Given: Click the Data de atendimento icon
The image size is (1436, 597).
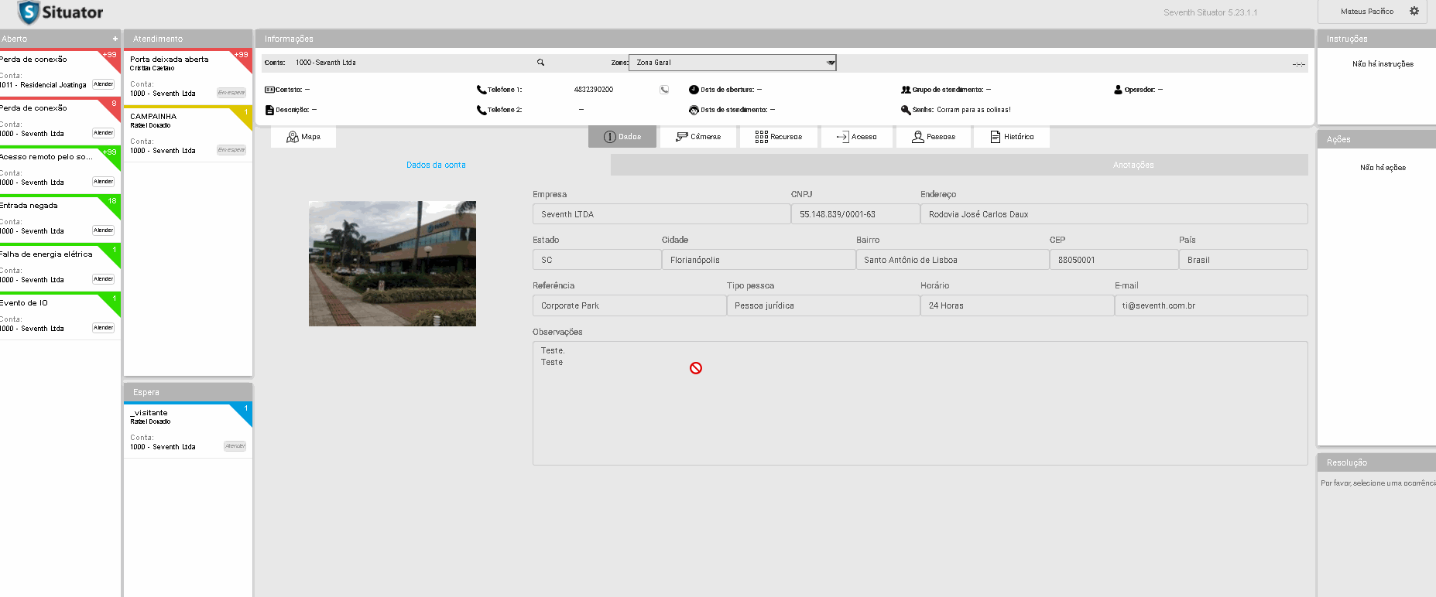Looking at the screenshot, I should tap(694, 110).
